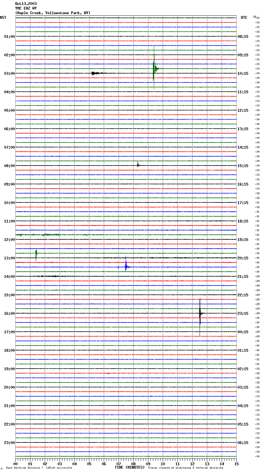Click the 23:15 UTC time label
This screenshot has width=261, height=472.
243,314
